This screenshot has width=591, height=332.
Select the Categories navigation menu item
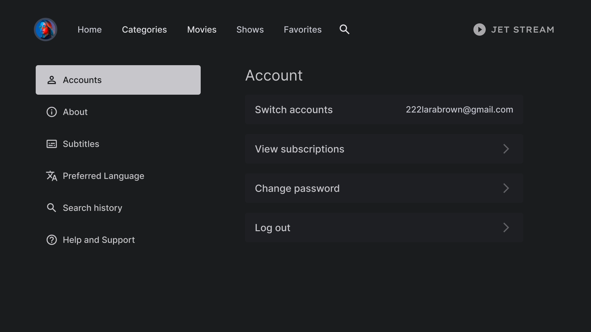tap(144, 29)
